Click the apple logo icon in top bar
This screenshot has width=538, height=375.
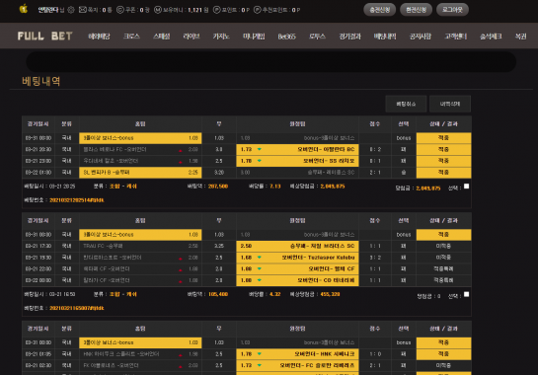click(x=24, y=9)
